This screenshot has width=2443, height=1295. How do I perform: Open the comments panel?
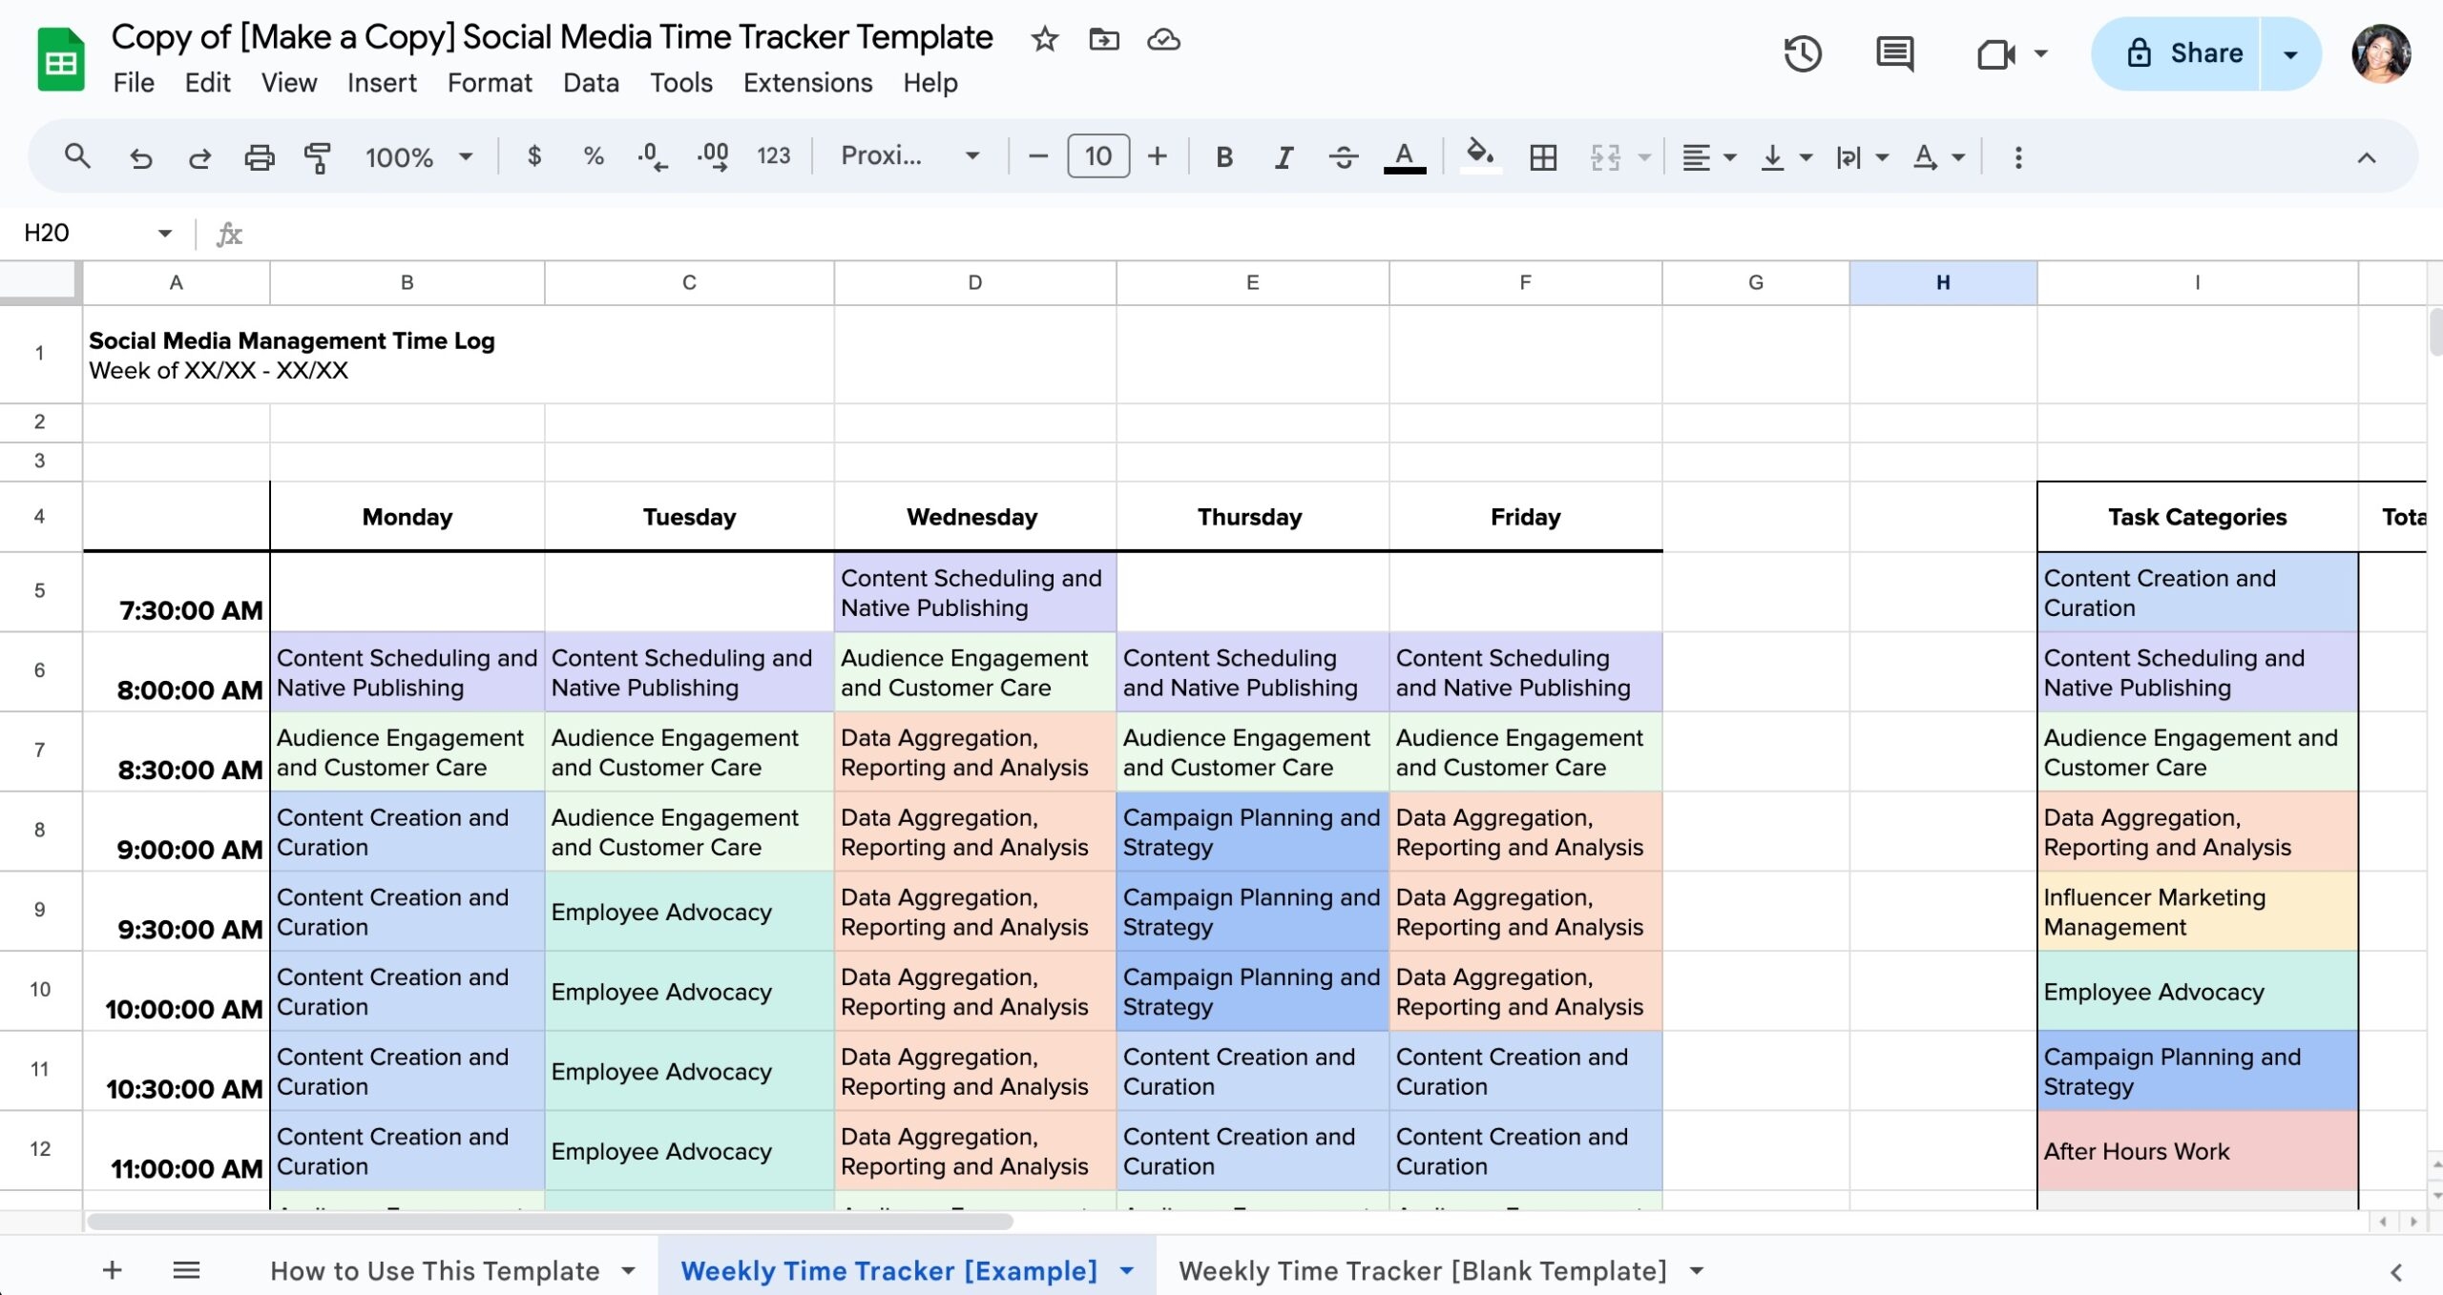(1893, 54)
